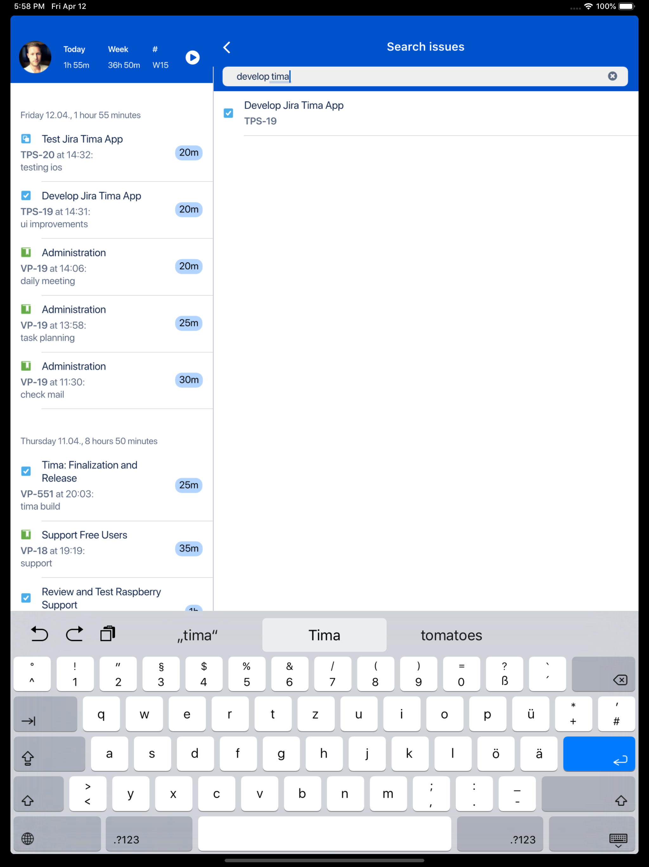Tap the caps lock key

point(49,754)
